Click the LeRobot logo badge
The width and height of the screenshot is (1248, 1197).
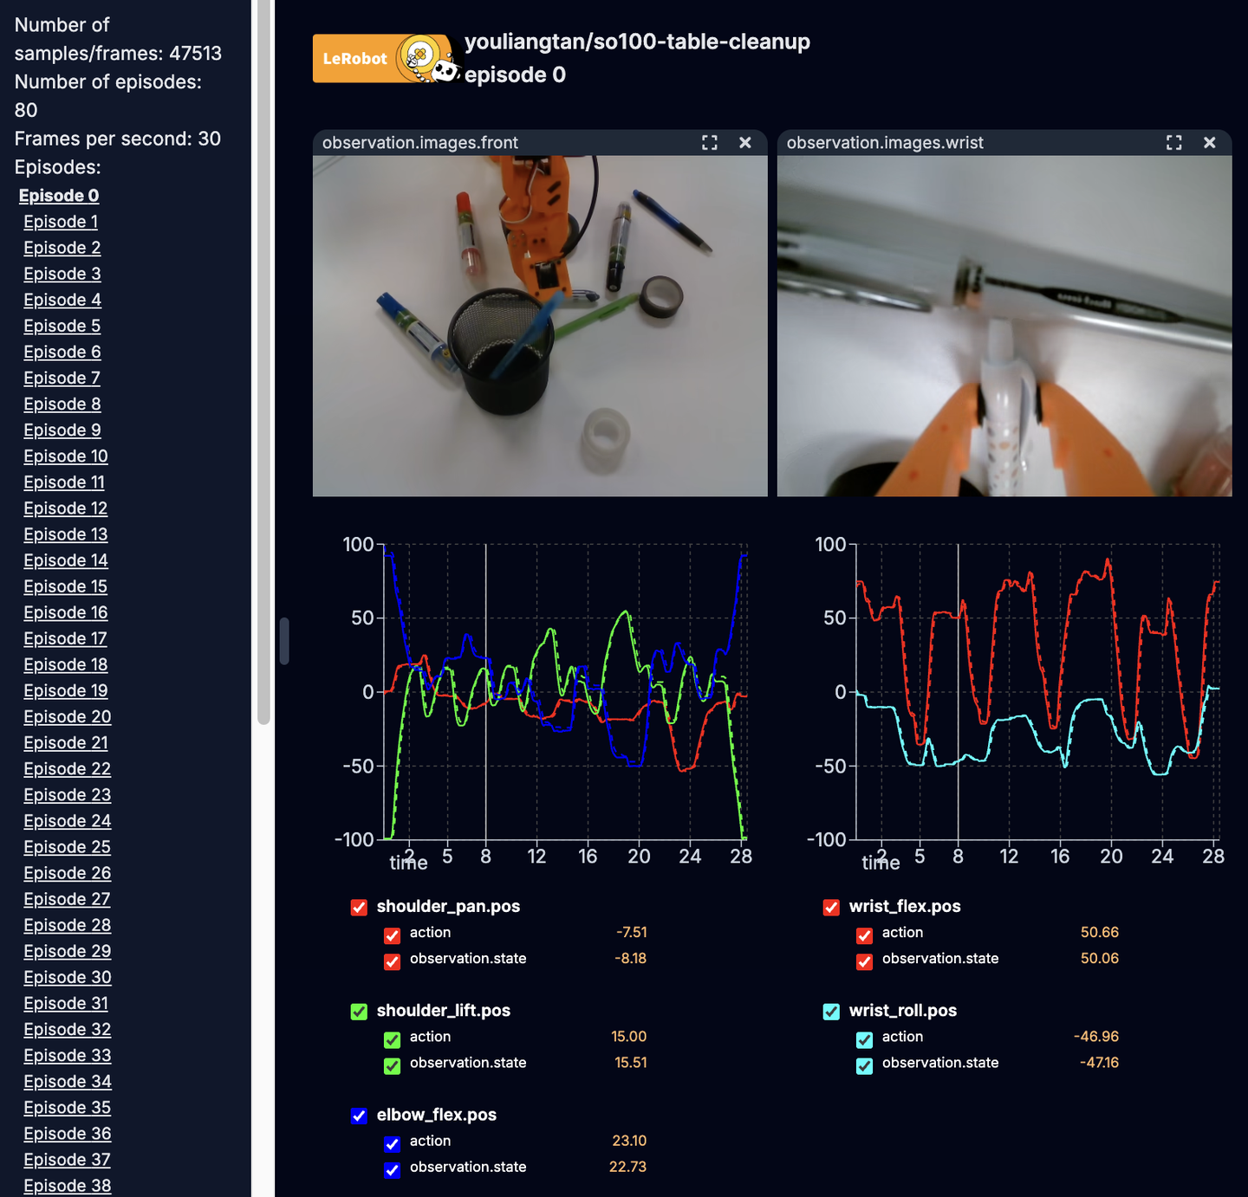pyautogui.click(x=355, y=58)
